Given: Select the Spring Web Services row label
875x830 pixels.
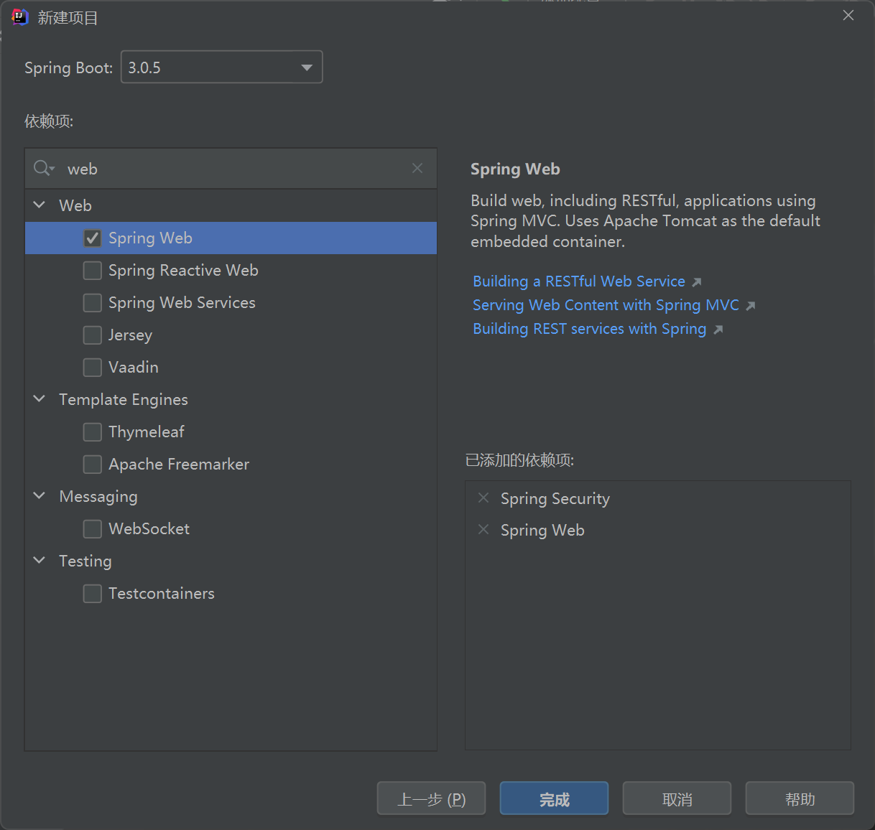Looking at the screenshot, I should click(182, 302).
